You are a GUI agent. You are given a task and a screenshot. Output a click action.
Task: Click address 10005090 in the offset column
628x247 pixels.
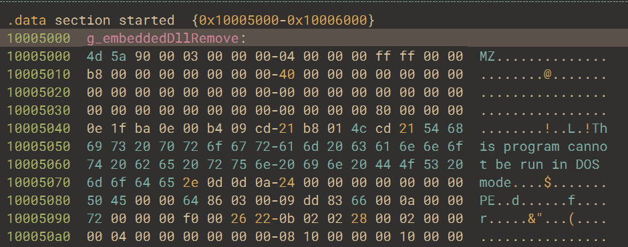click(39, 218)
